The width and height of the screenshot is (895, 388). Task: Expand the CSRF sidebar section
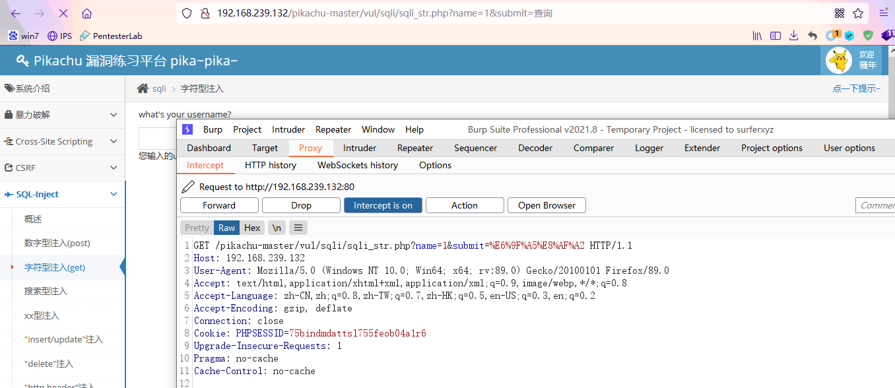point(62,168)
